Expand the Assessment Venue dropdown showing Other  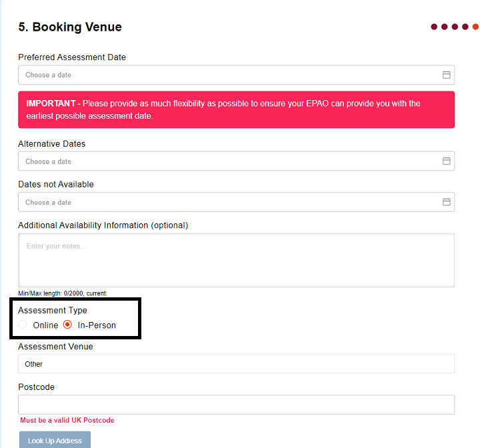click(236, 364)
